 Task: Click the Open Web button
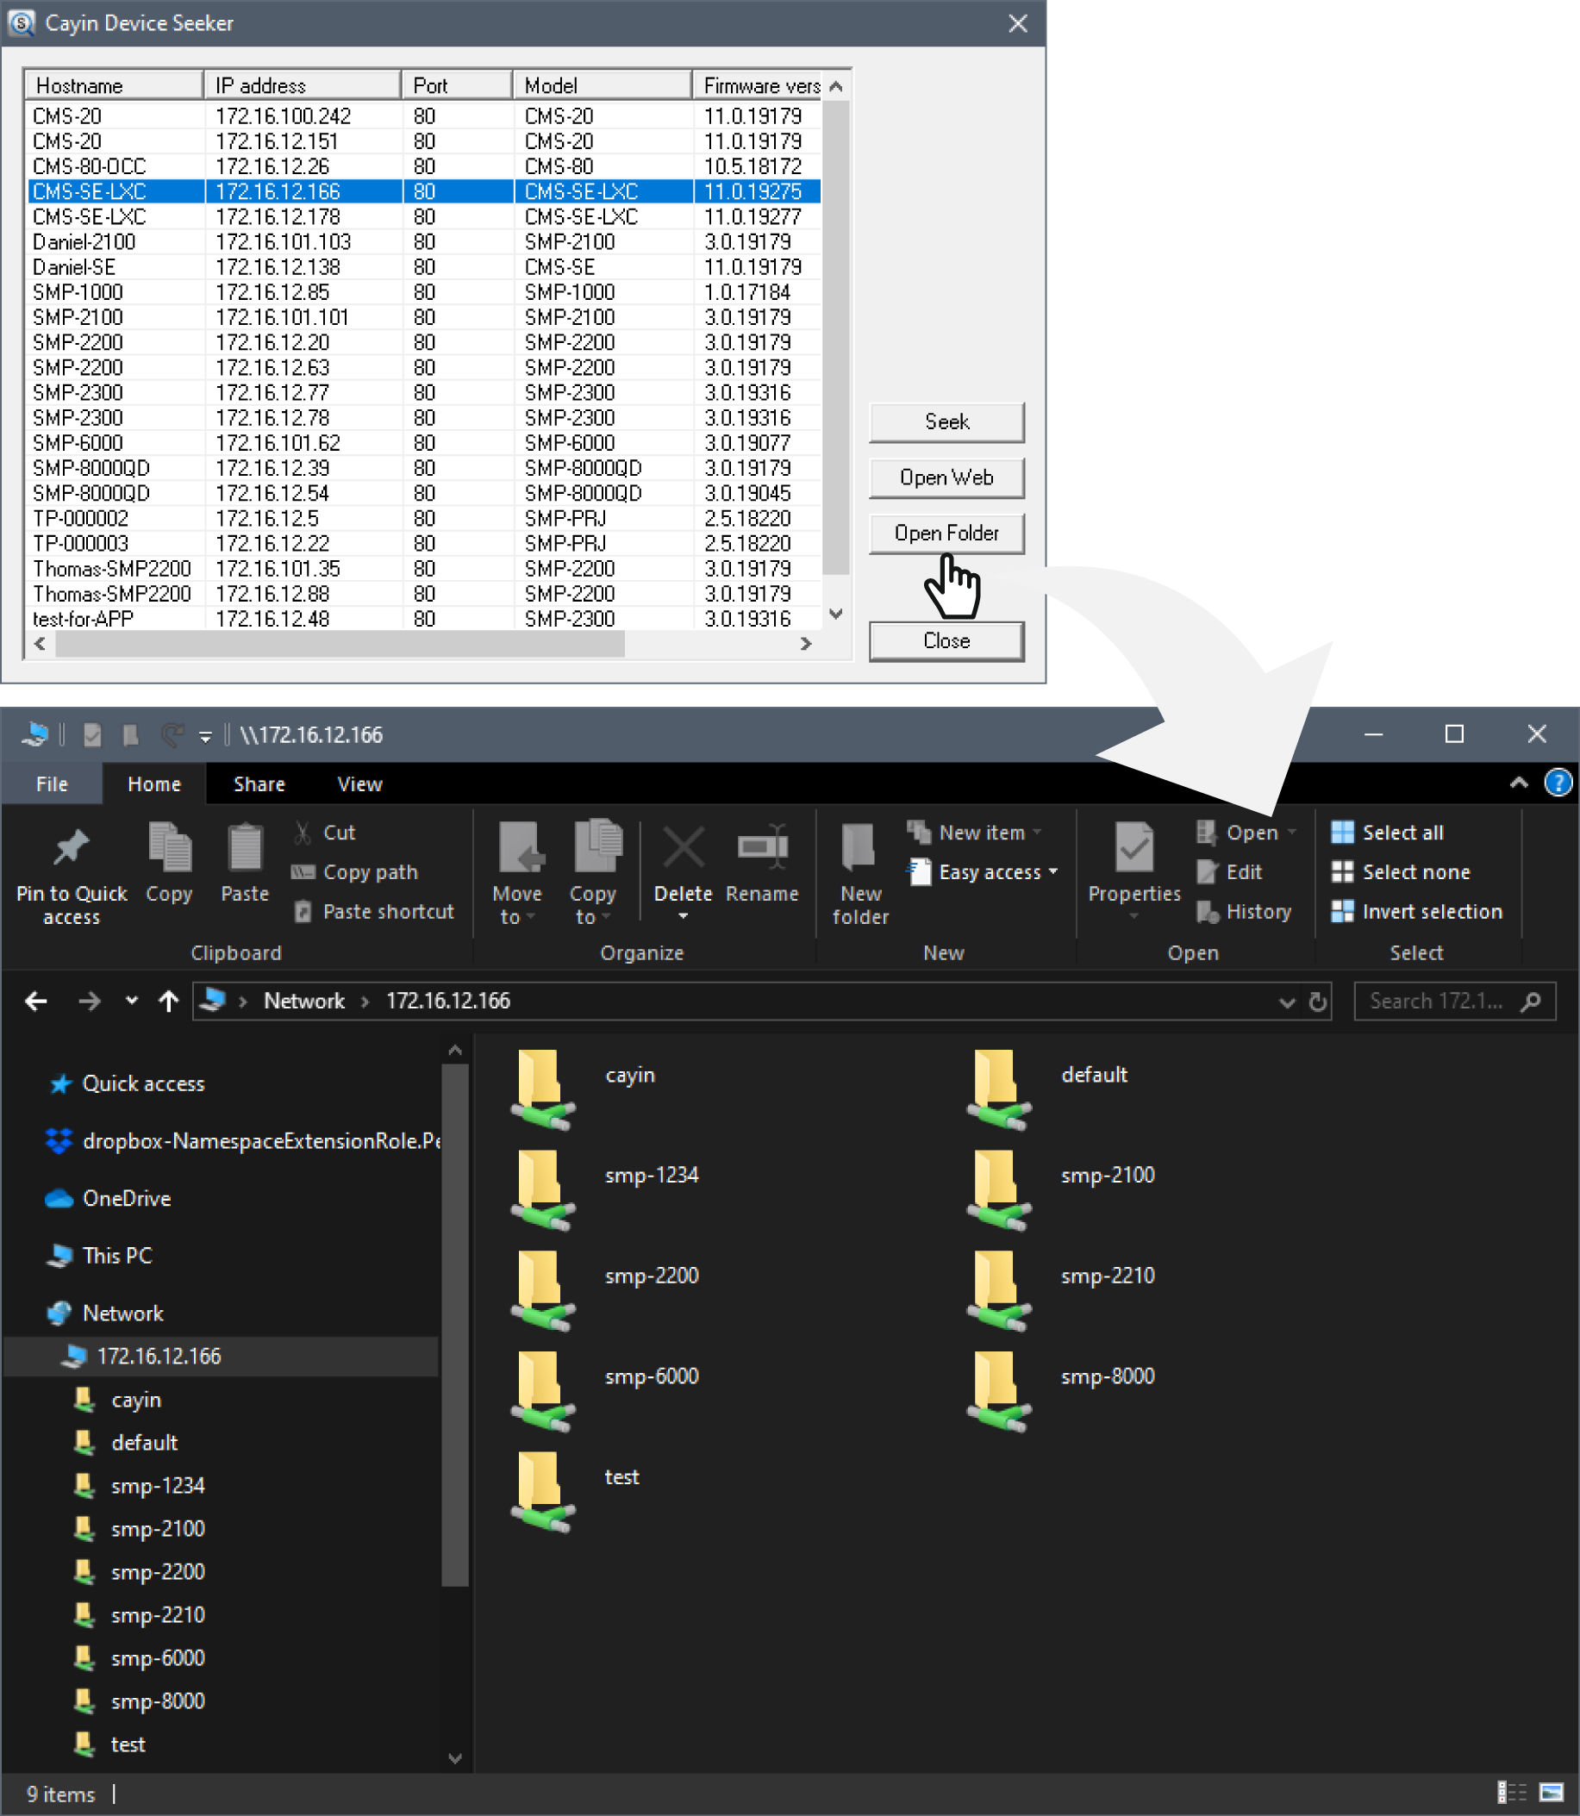point(946,477)
